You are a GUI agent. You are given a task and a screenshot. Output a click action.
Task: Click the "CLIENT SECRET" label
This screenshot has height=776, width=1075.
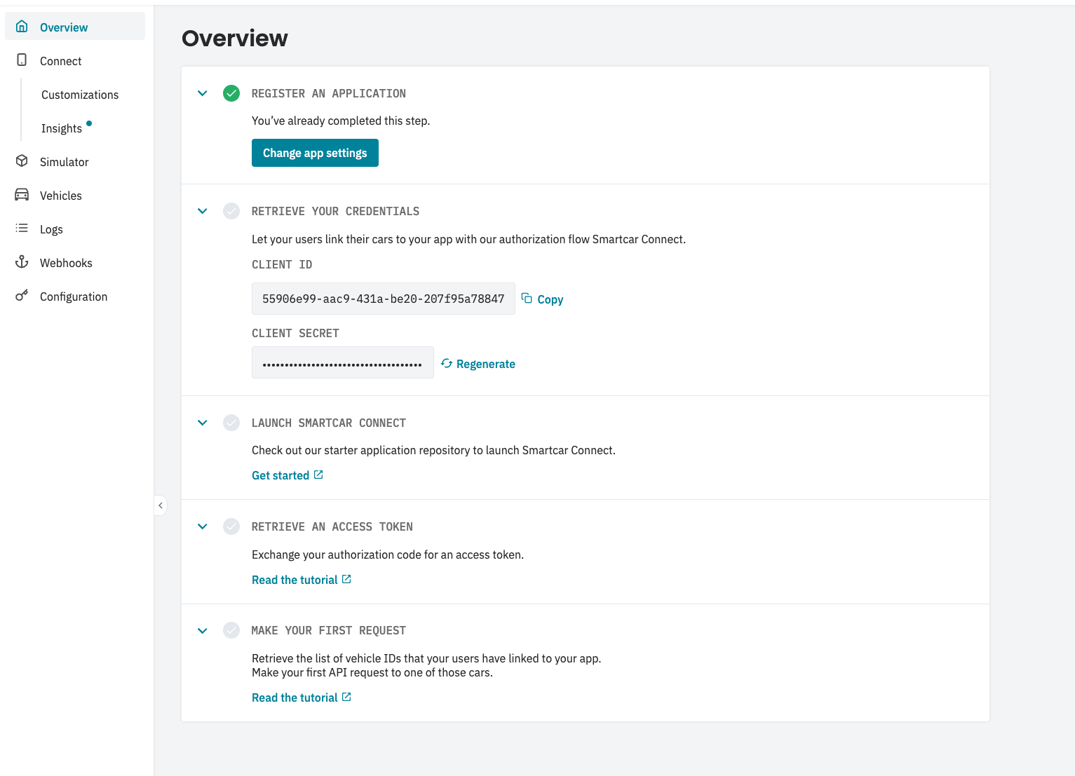tap(295, 333)
